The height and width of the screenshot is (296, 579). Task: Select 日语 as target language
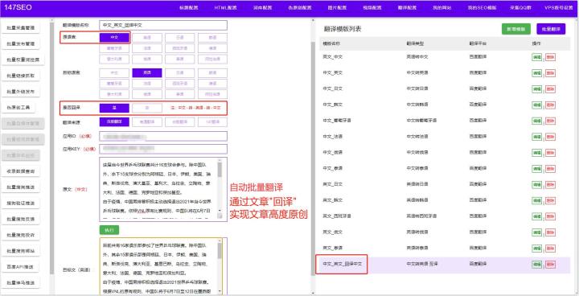(180, 73)
